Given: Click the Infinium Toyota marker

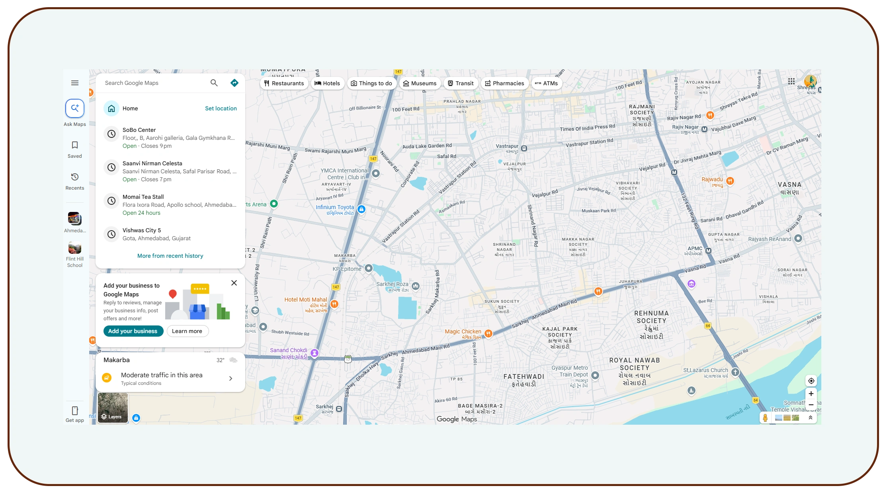Looking at the screenshot, I should (361, 209).
